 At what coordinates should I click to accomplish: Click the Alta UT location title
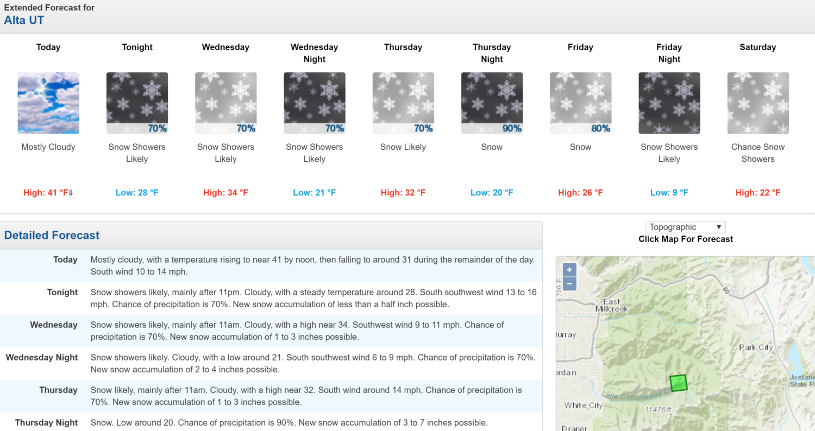pyautogui.click(x=24, y=20)
